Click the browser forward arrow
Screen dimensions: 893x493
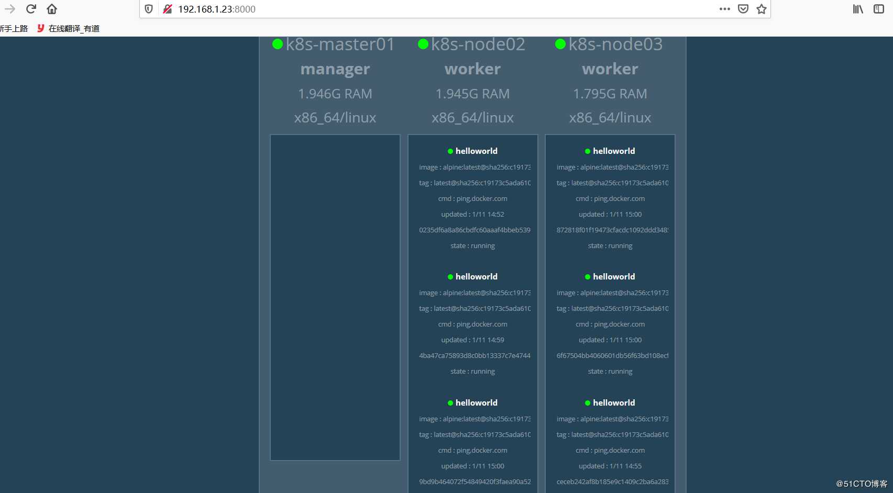tap(10, 9)
